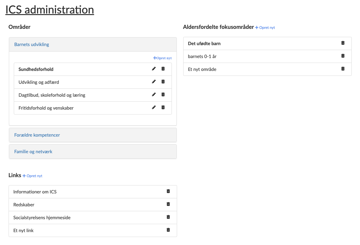
Task: Delete the Sundhedsforhold entry
Action: pos(163,69)
